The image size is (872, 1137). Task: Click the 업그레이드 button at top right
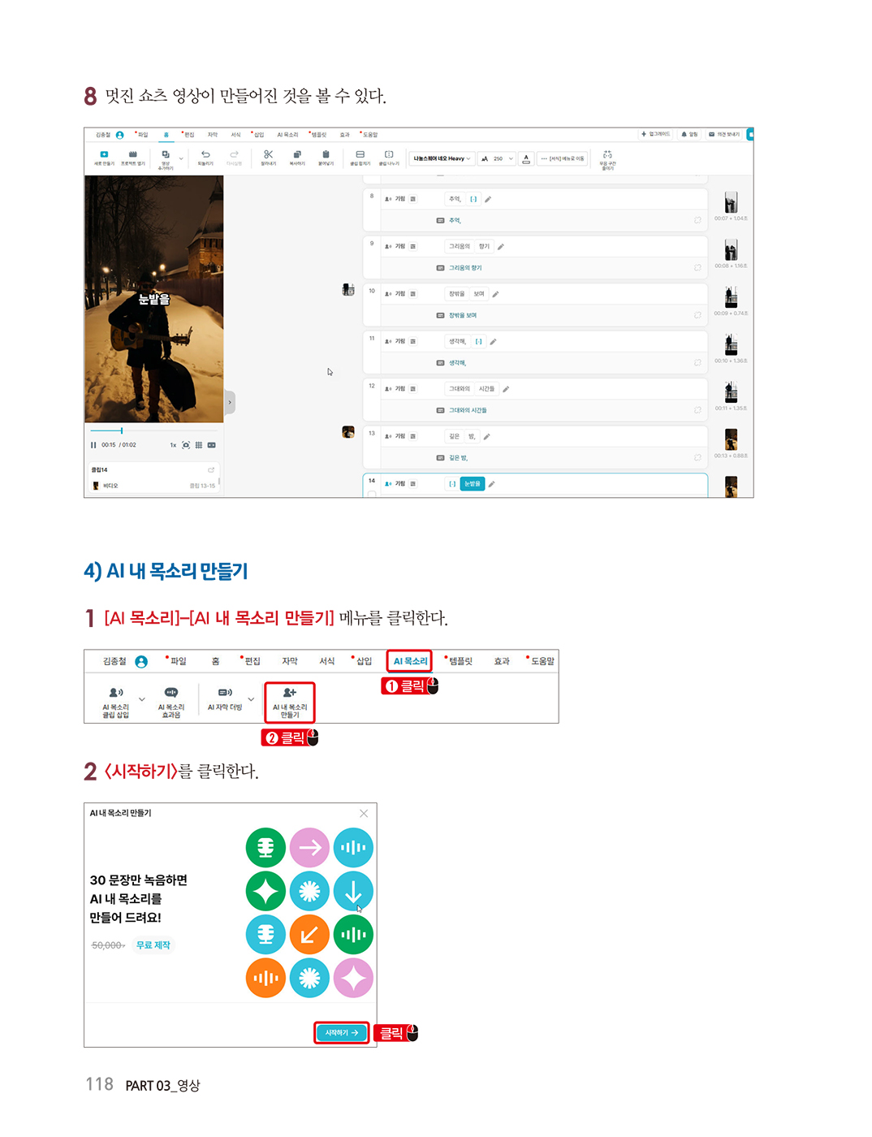656,135
